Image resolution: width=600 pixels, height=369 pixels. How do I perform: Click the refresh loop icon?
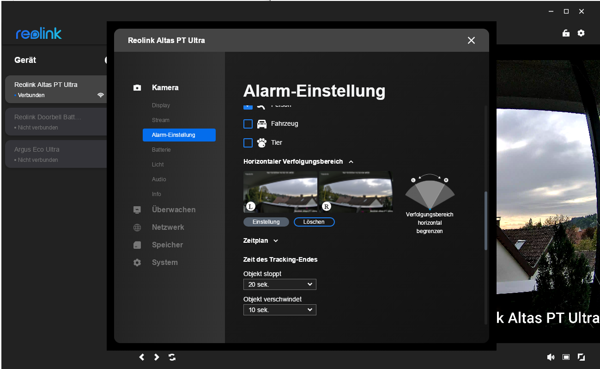point(172,357)
